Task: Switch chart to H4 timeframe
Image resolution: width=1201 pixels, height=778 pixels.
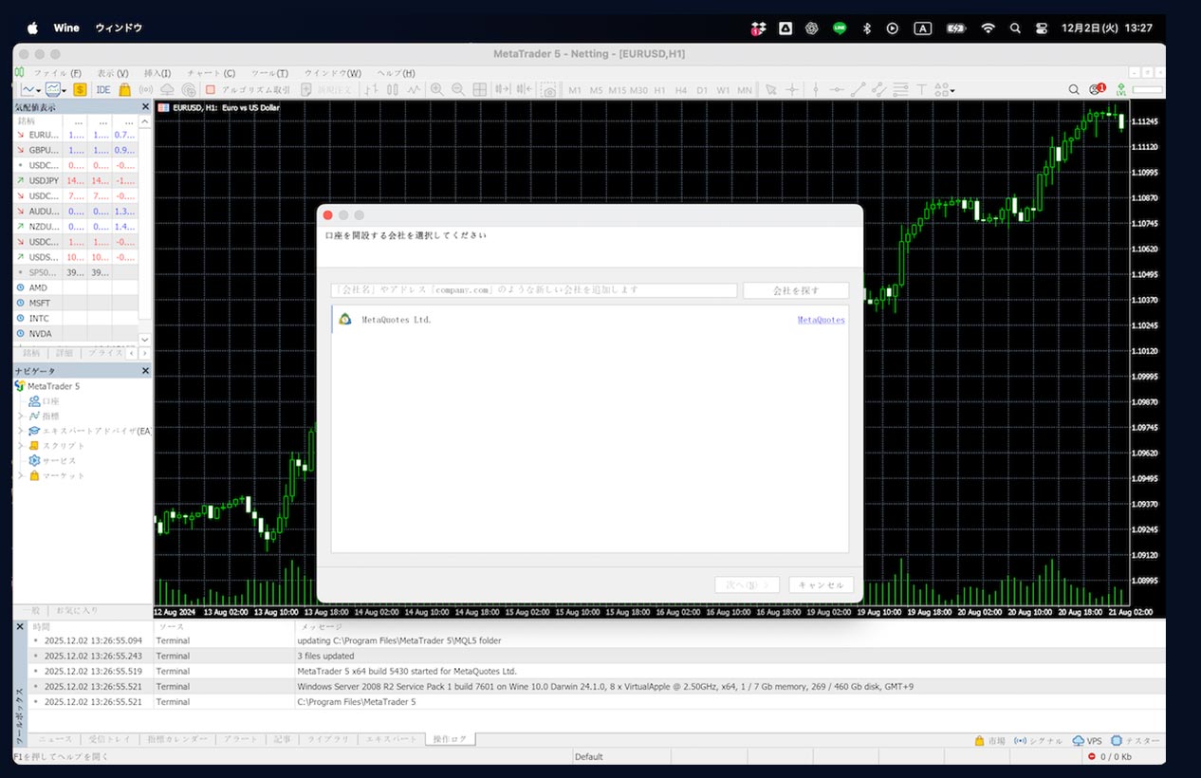Action: point(681,90)
